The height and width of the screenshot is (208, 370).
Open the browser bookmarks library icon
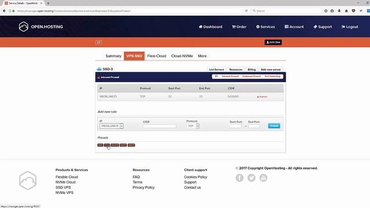coord(332,11)
